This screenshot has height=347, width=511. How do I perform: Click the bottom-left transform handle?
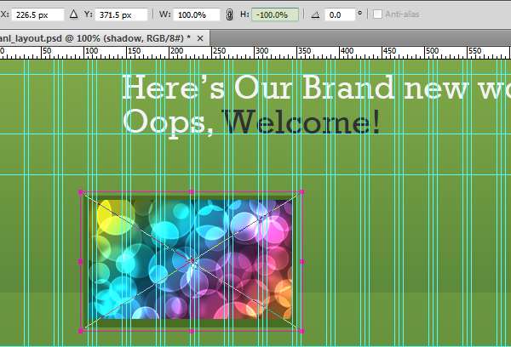click(x=81, y=330)
